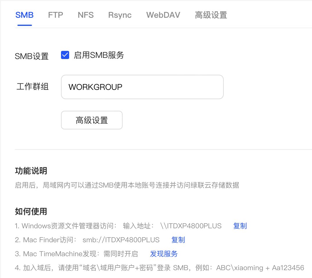312x278 pixels.
Task: Open the 发现服务 link for TimeMachine
Action: (x=164, y=254)
